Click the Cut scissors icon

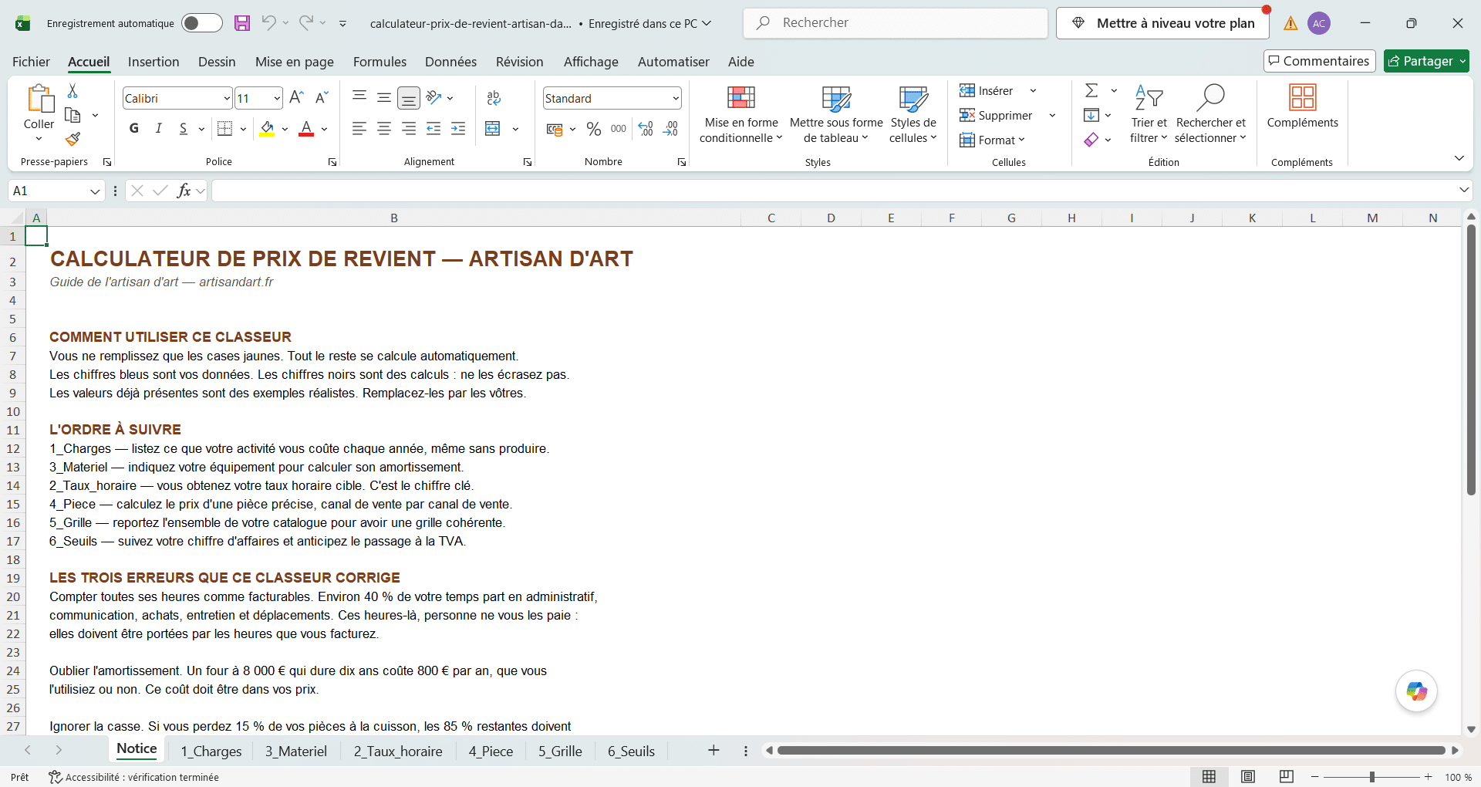tap(73, 91)
